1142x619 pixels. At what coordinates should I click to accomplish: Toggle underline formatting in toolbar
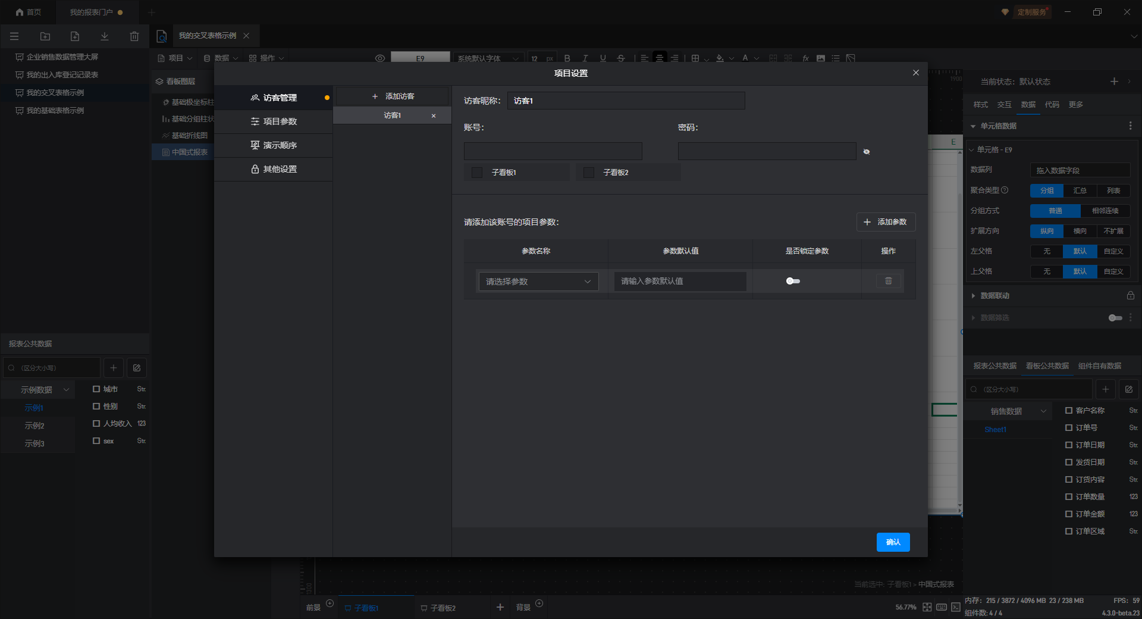[603, 58]
